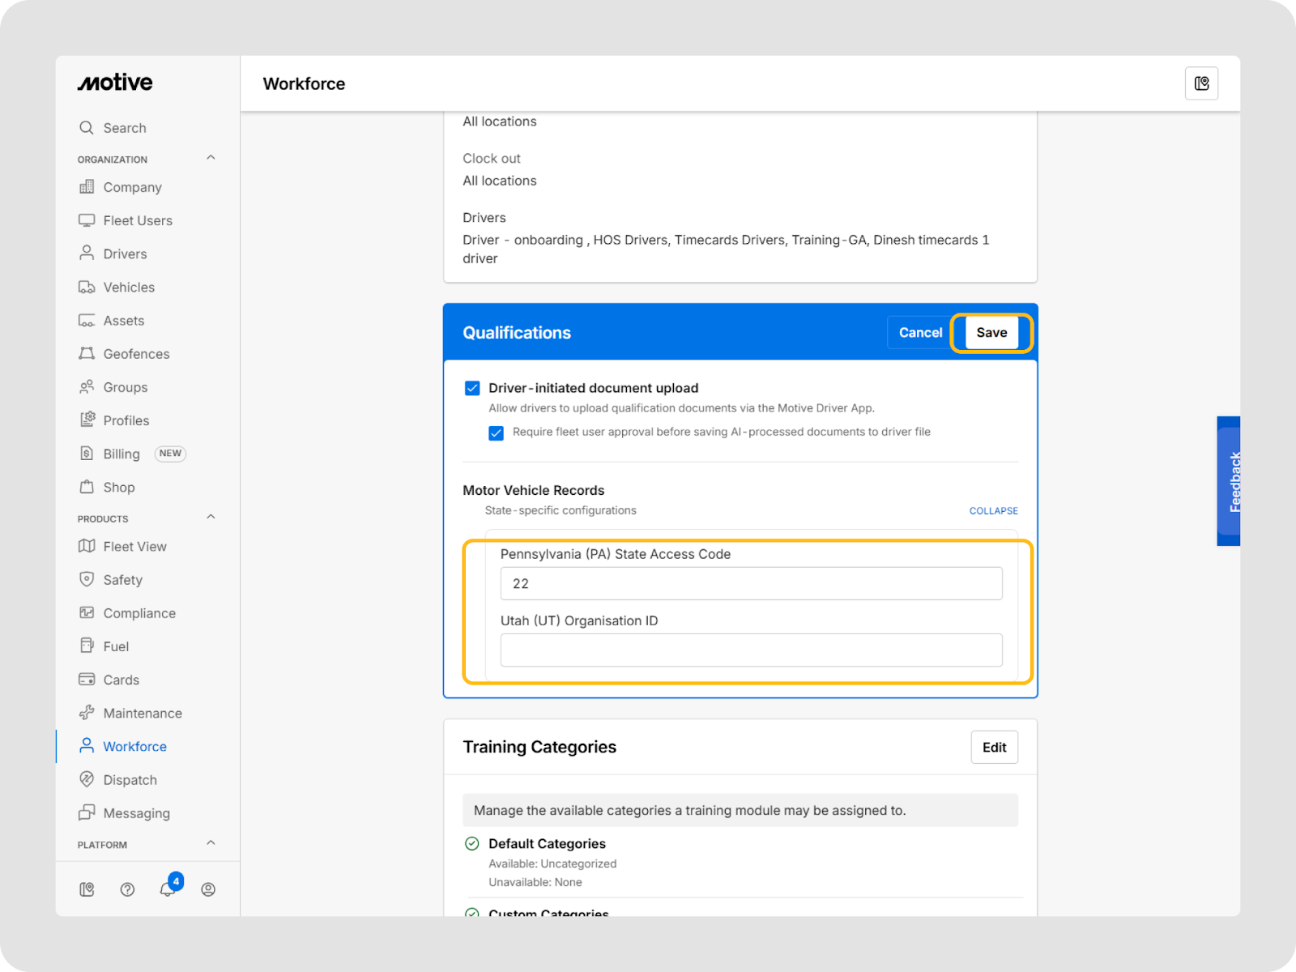
Task: Click the Geofences icon in sidebar
Action: [87, 353]
